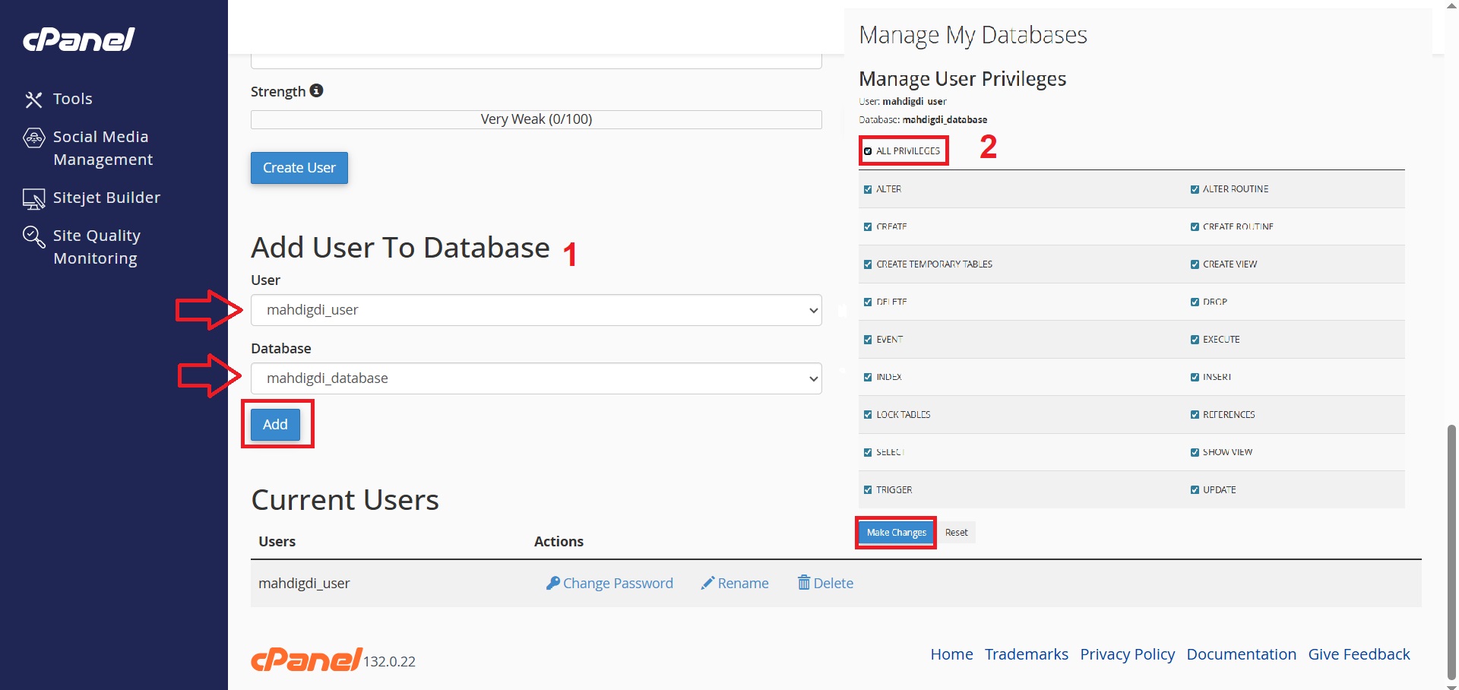Open Tools in the sidebar menu

point(73,99)
